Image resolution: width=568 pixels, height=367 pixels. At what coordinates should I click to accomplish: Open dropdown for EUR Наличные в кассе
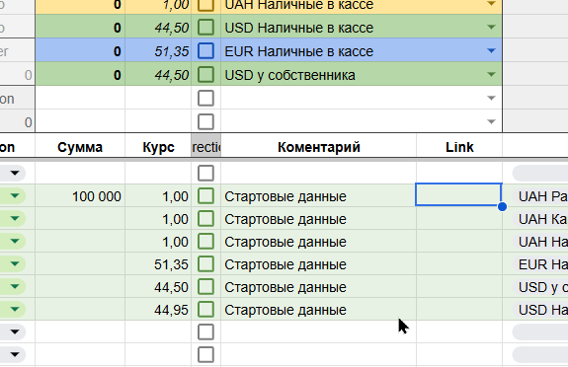pyautogui.click(x=491, y=51)
